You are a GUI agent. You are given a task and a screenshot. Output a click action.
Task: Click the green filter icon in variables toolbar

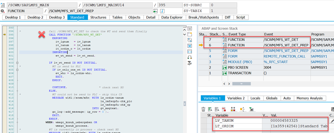click(x=251, y=109)
